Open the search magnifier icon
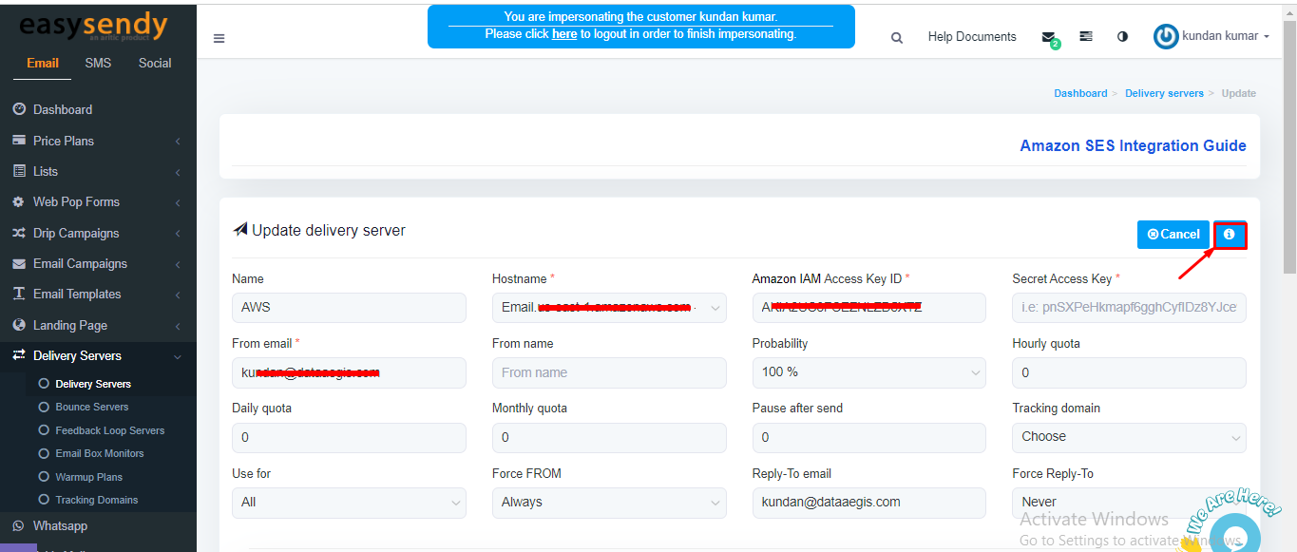Image resolution: width=1297 pixels, height=552 pixels. coord(897,38)
